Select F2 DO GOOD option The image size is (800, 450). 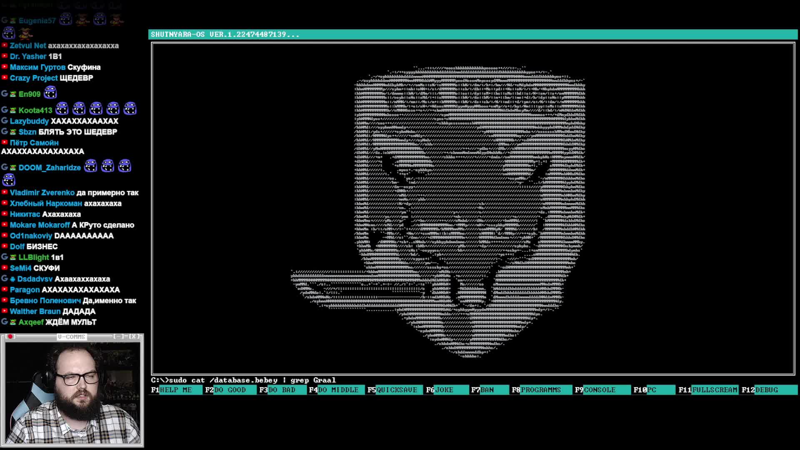[230, 390]
